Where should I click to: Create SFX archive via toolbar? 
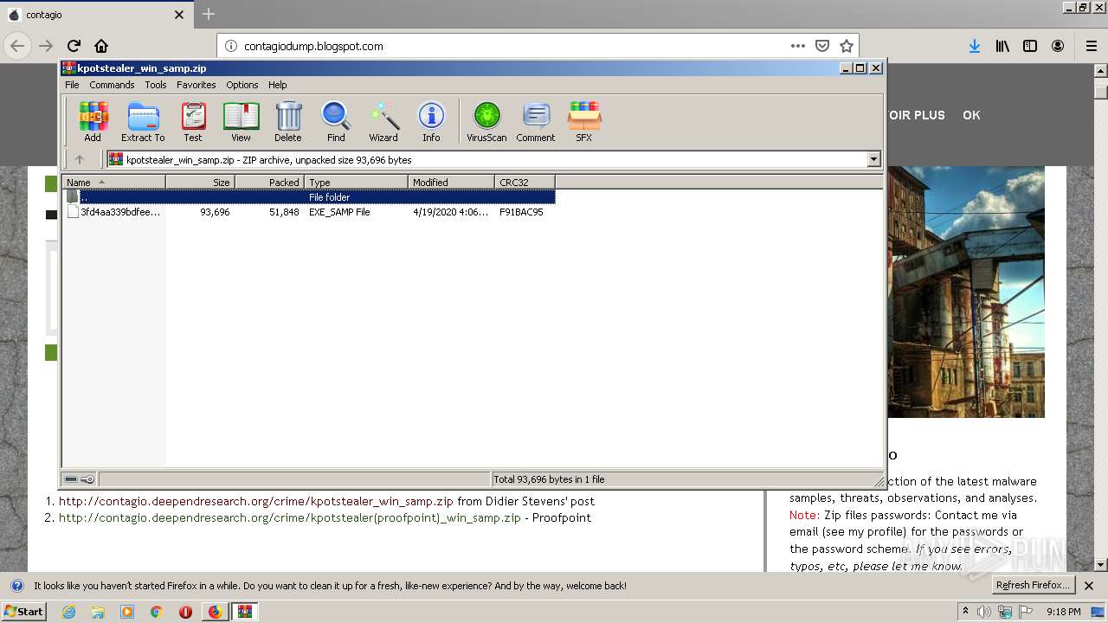[584, 121]
